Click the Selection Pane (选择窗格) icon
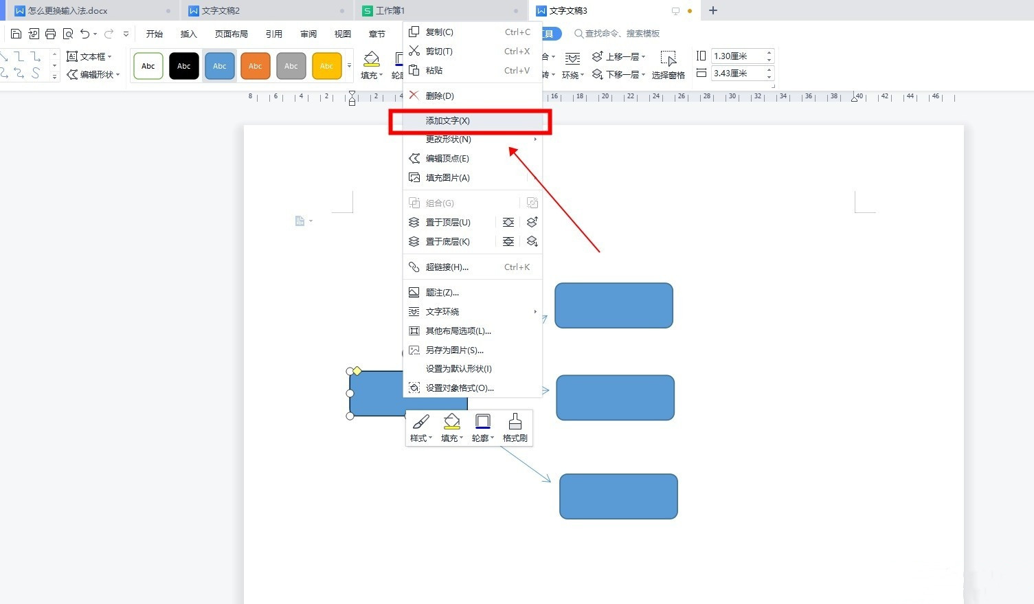Viewport: 1034px width, 604px height. coord(667,60)
